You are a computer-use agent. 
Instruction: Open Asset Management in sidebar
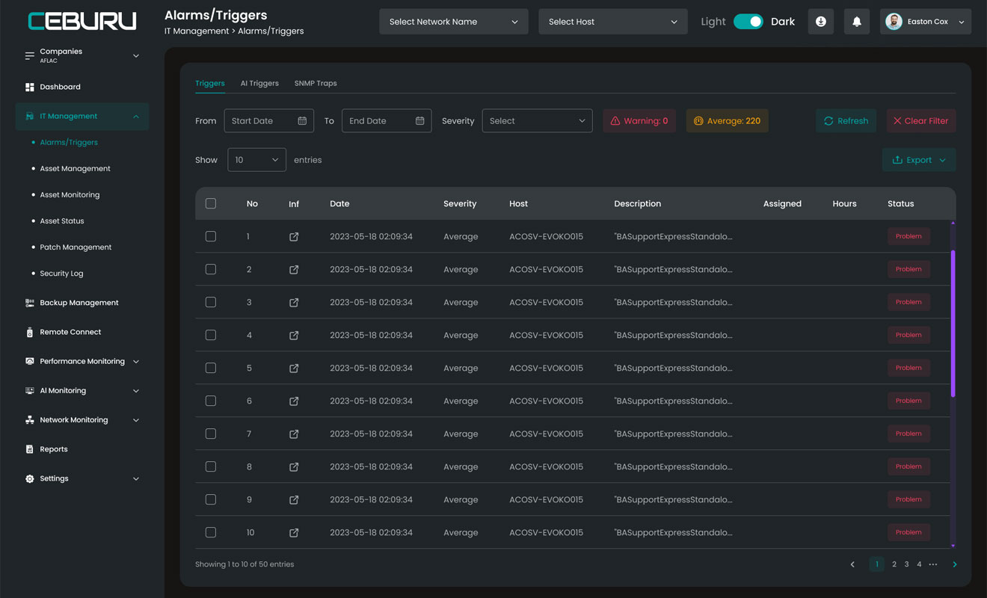point(75,168)
